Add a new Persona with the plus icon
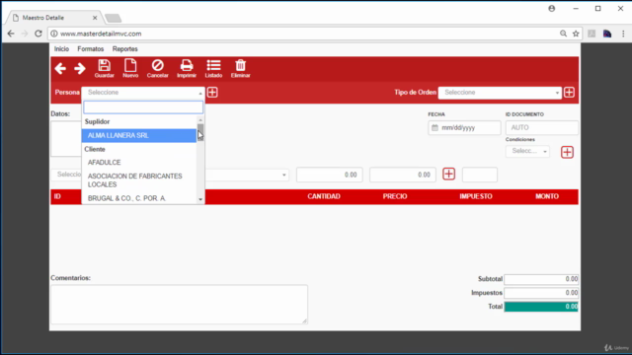This screenshot has width=632, height=355. [x=212, y=92]
